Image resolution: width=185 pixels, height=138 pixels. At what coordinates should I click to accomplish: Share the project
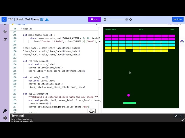click(178, 19)
